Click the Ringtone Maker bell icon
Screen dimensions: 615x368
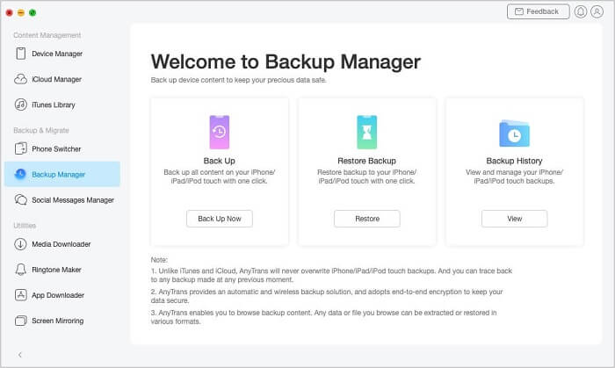pyautogui.click(x=20, y=270)
